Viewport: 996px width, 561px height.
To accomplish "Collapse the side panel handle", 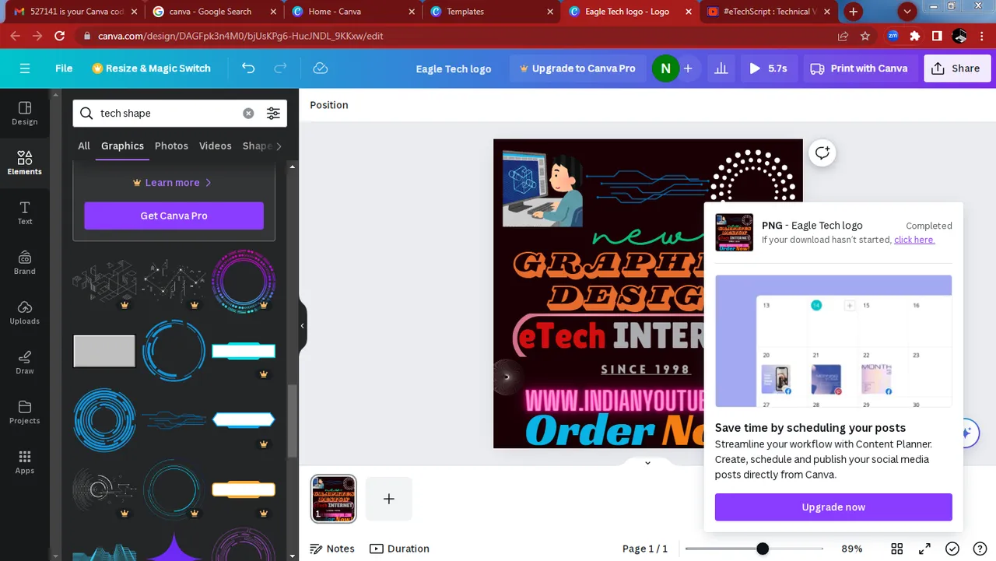I will (303, 326).
